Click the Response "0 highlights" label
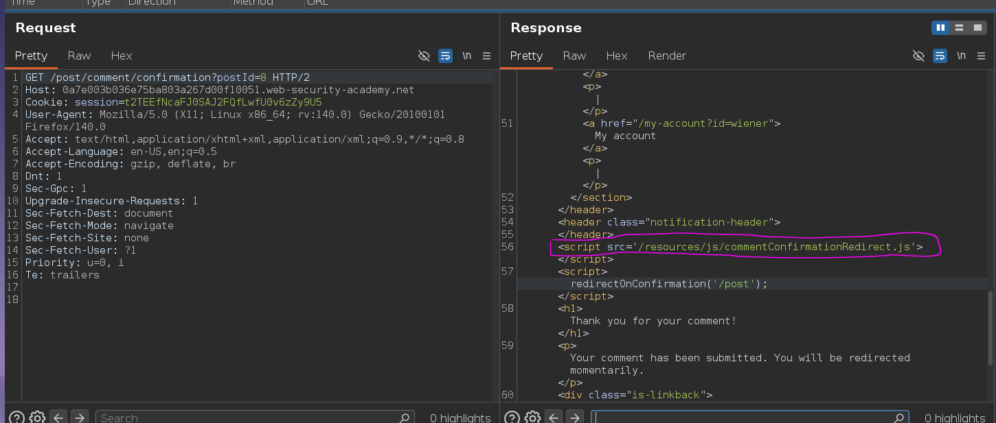Viewport: 996px width, 423px height. click(x=955, y=418)
